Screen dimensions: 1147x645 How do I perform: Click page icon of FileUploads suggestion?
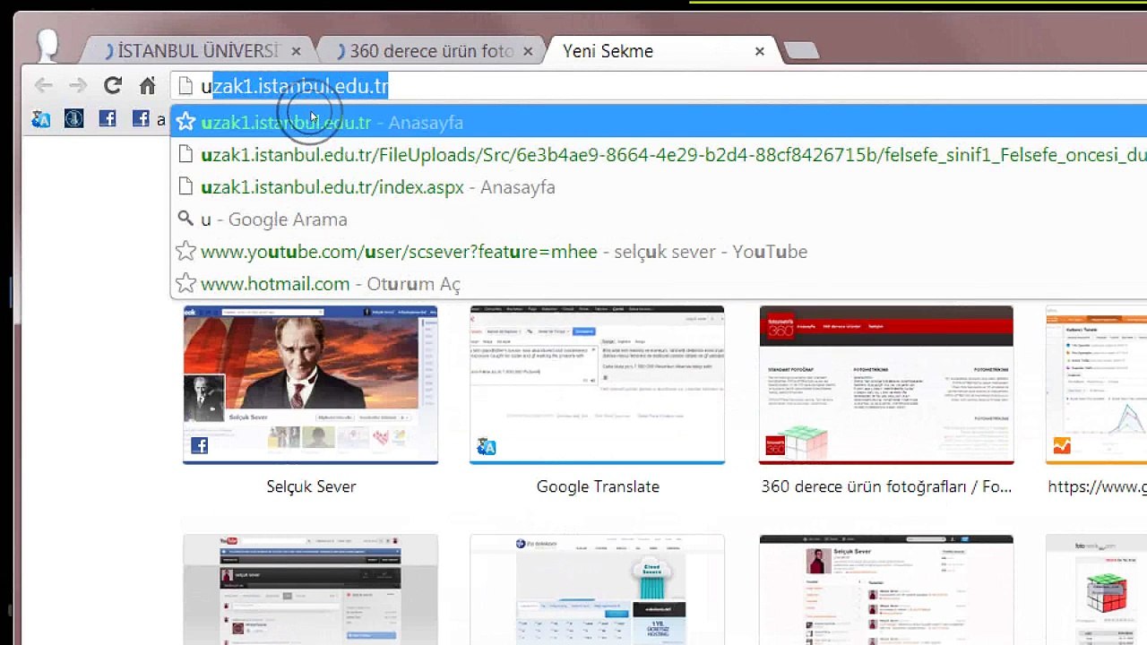185,155
